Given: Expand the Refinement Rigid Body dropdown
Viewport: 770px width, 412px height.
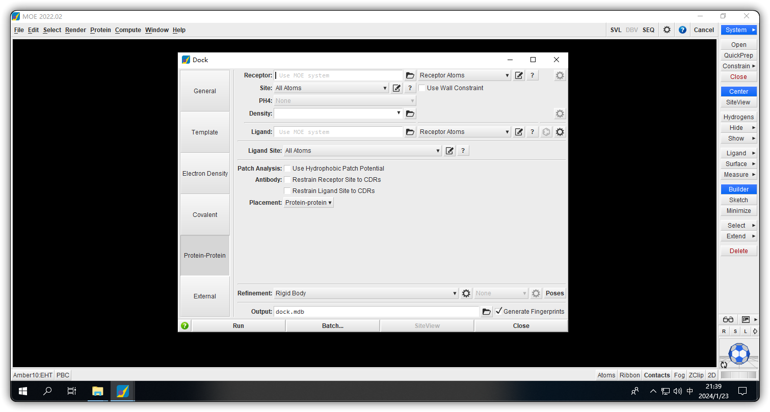Looking at the screenshot, I should (x=366, y=293).
